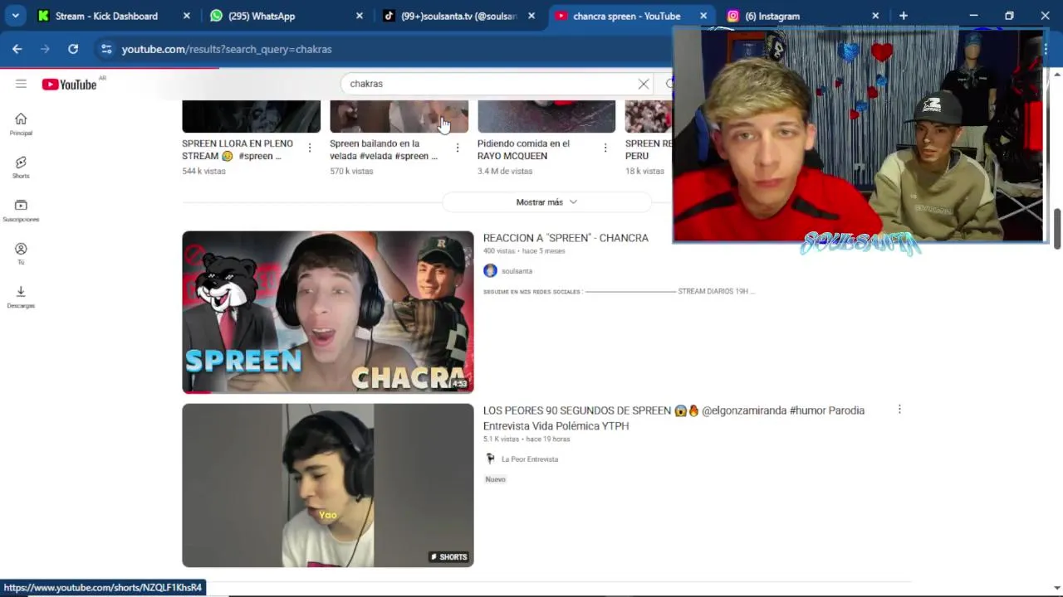Open SPREEN LLORA EN PLENO STREAM short title
1063x597 pixels.
click(238, 149)
